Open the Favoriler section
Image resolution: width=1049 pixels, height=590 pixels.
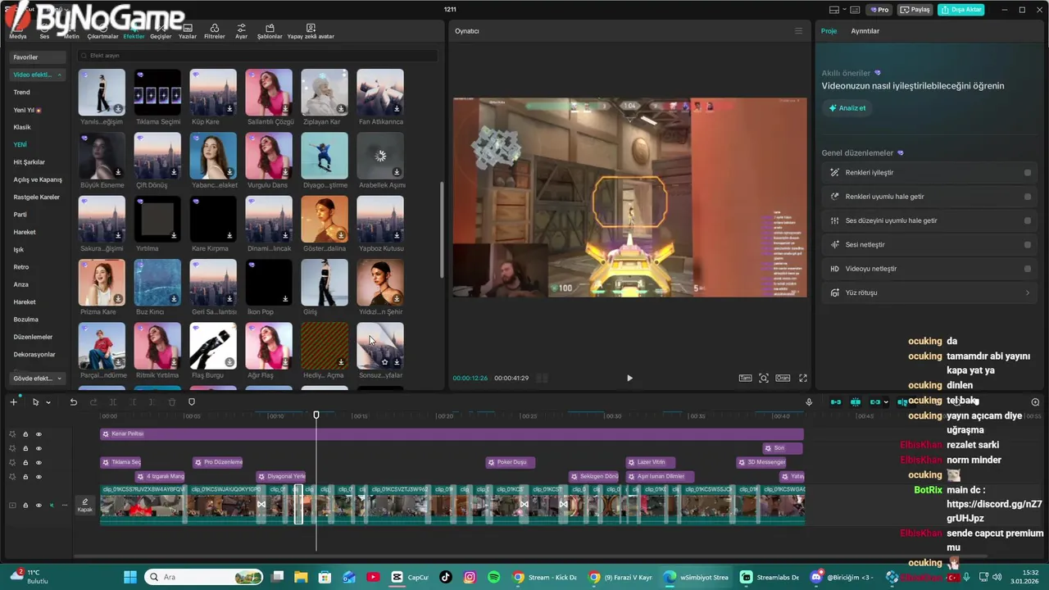38,57
